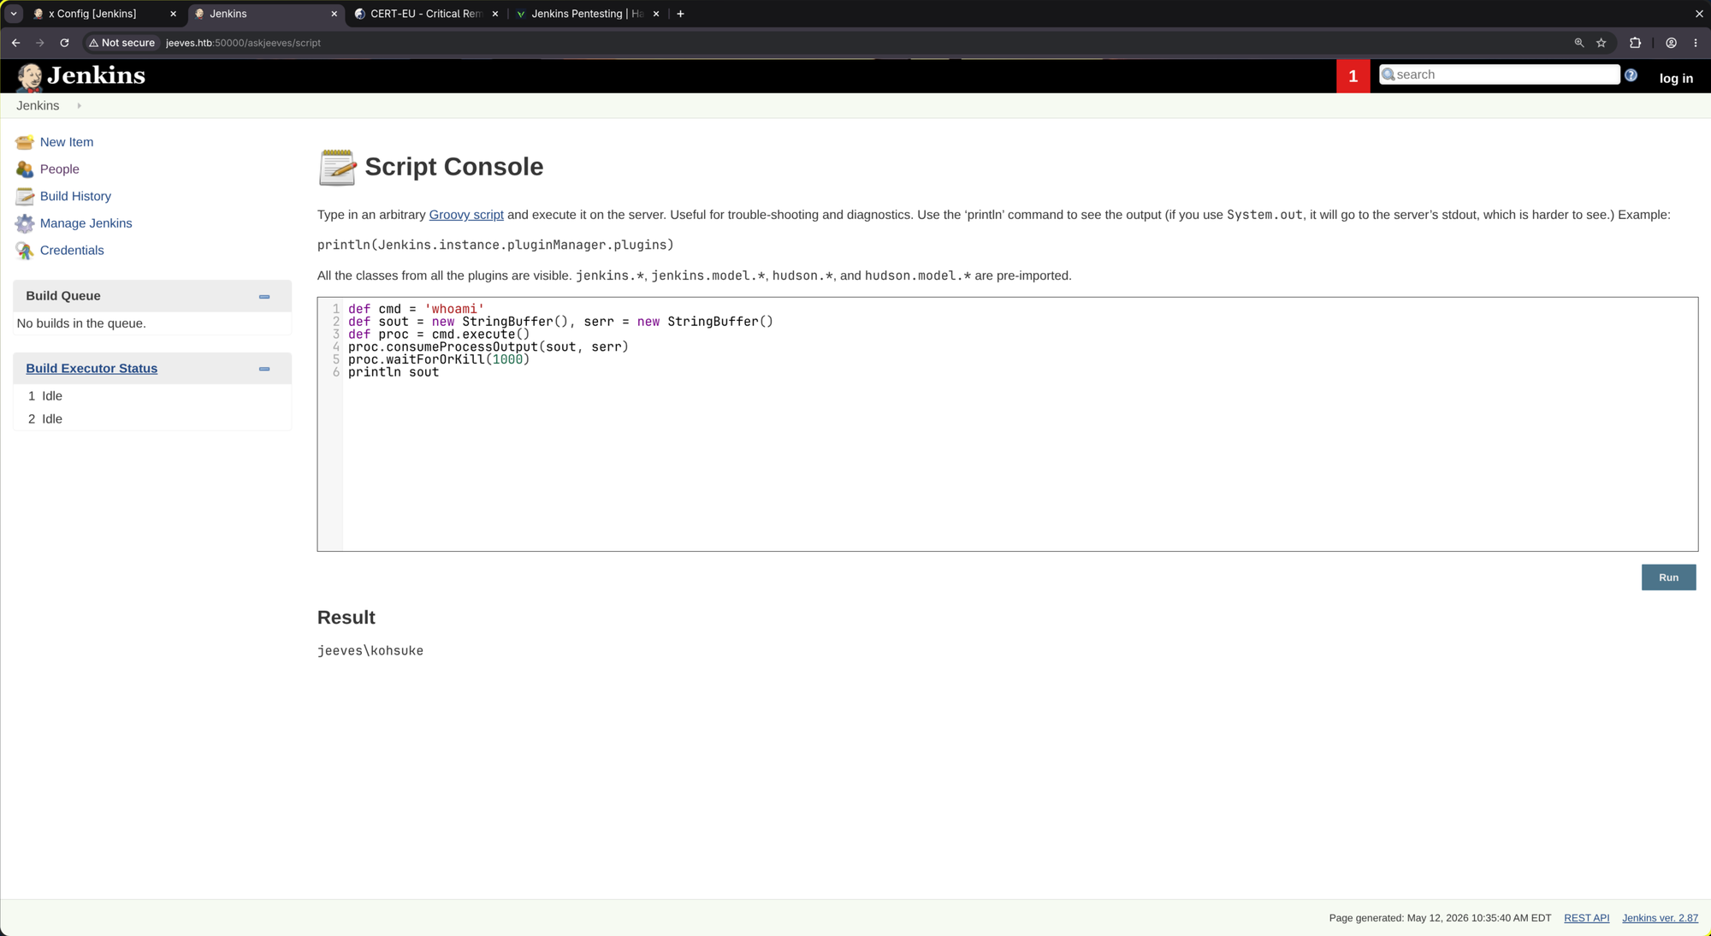Click the People icon in the sidebar
The height and width of the screenshot is (936, 1711).
25,169
